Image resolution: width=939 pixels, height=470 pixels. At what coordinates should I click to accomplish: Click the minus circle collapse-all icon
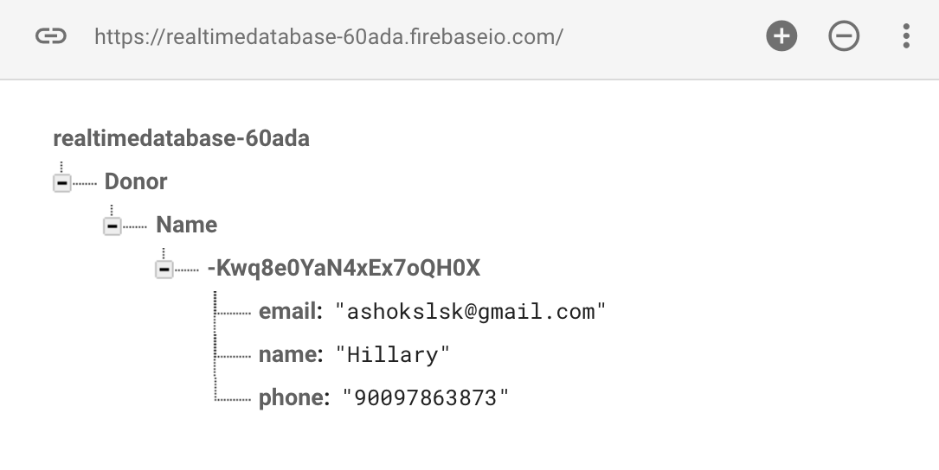[x=844, y=36]
